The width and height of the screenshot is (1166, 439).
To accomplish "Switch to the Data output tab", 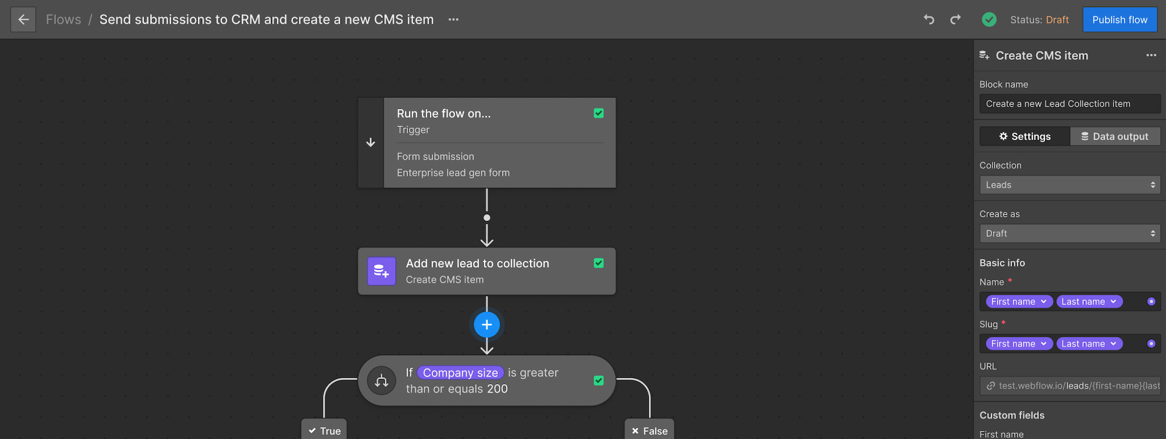I will [x=1114, y=136].
